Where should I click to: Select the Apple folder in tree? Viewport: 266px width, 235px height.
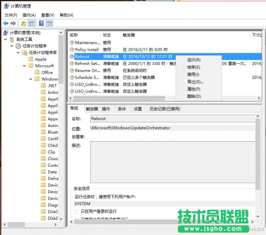click(x=40, y=59)
